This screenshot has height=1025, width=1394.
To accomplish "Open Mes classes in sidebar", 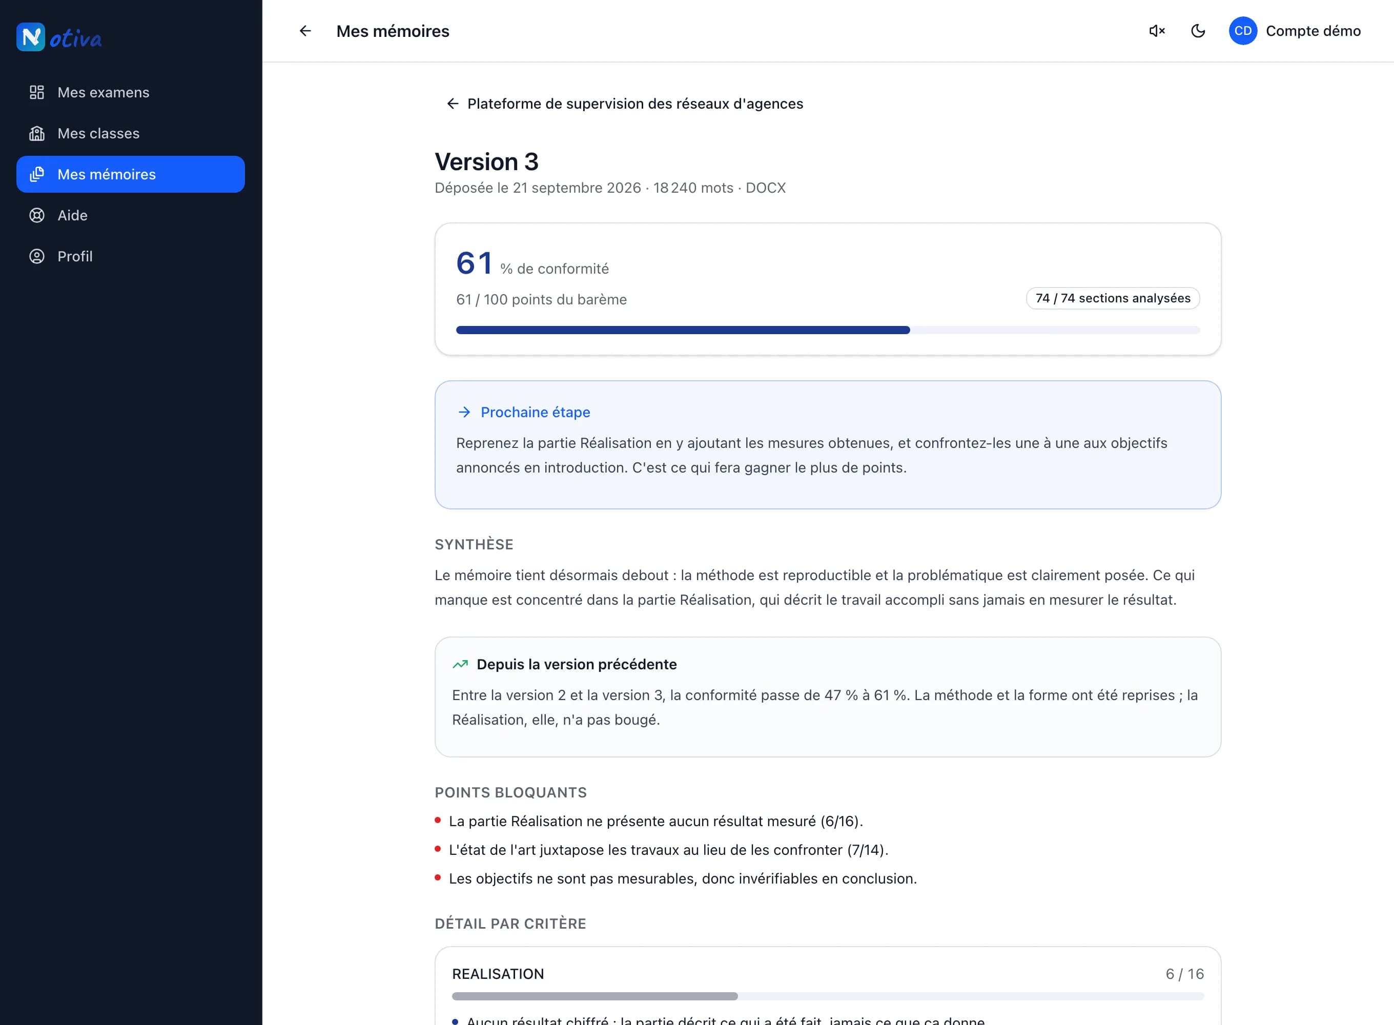I will coord(130,133).
